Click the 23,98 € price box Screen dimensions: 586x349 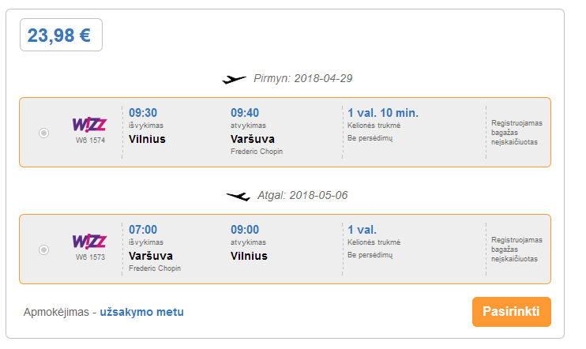click(61, 35)
